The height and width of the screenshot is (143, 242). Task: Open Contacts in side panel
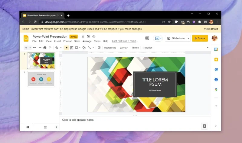pyautogui.click(x=216, y=80)
